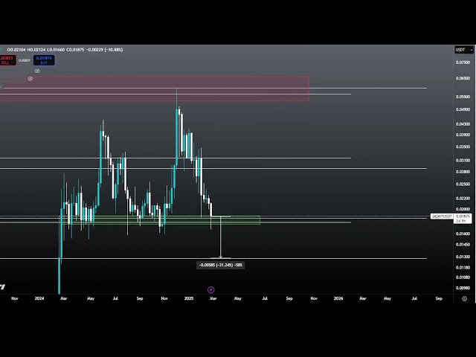Toggle the lower eye visibility icon

coord(30,78)
